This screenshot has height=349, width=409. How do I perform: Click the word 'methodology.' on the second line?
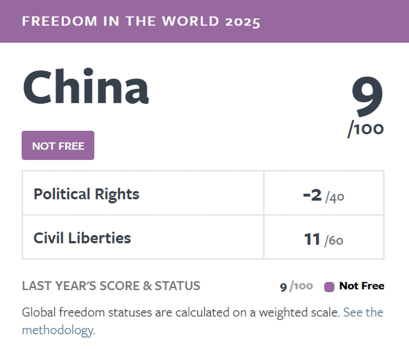(59, 330)
